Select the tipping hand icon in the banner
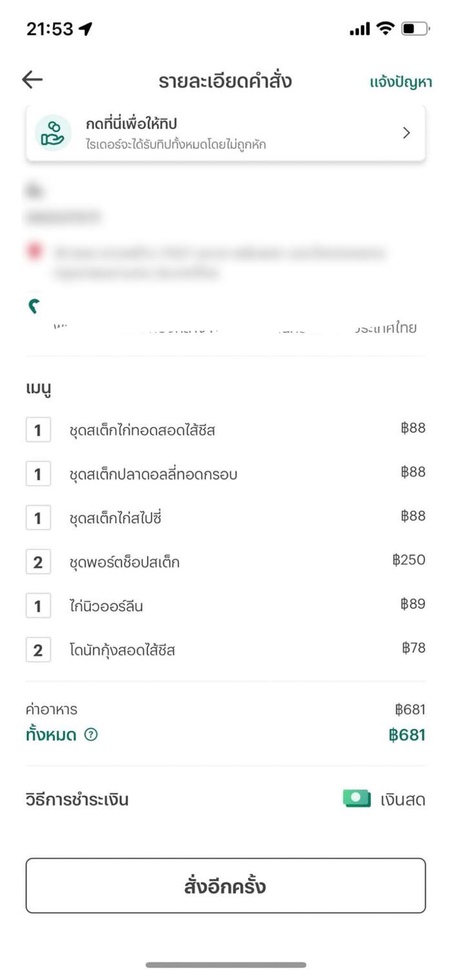The image size is (451, 977). click(52, 132)
